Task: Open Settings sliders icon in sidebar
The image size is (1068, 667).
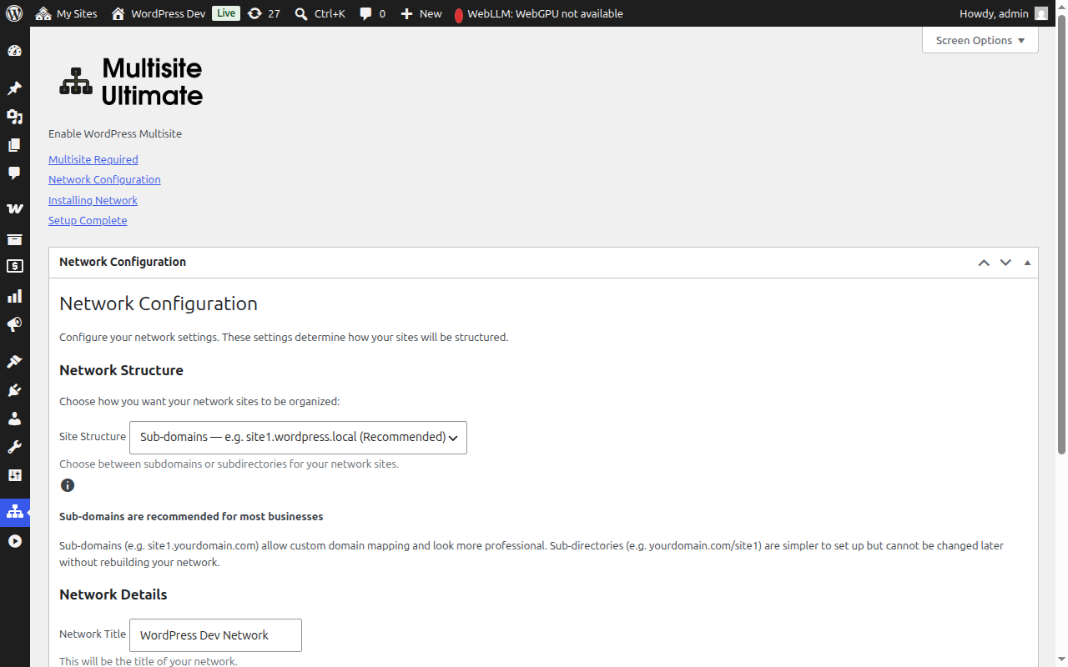Action: (14, 475)
